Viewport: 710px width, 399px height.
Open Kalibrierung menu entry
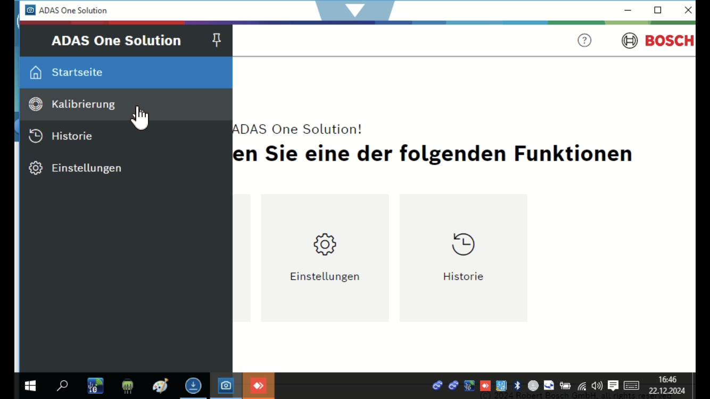tap(126, 104)
